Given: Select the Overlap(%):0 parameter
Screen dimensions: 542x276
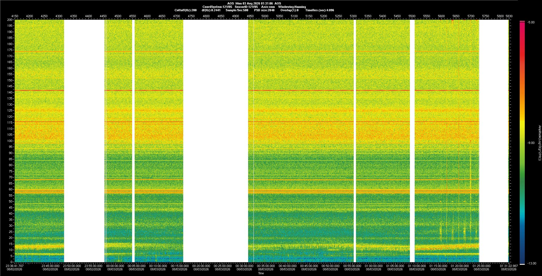Looking at the screenshot, I should (x=289, y=10).
